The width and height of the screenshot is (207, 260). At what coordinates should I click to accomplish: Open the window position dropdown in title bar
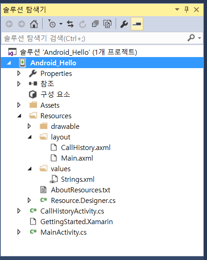[177, 9]
